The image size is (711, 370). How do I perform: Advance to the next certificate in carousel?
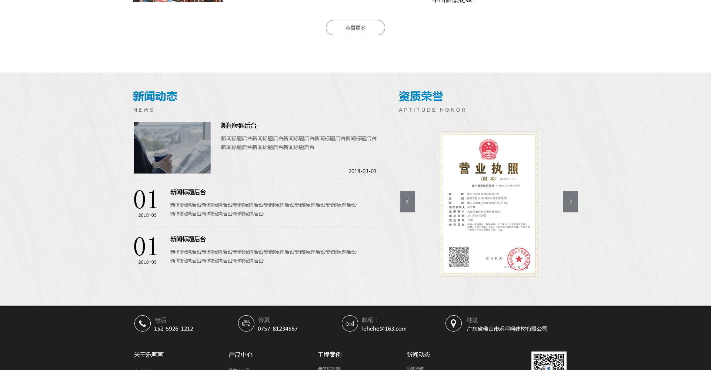tap(570, 202)
